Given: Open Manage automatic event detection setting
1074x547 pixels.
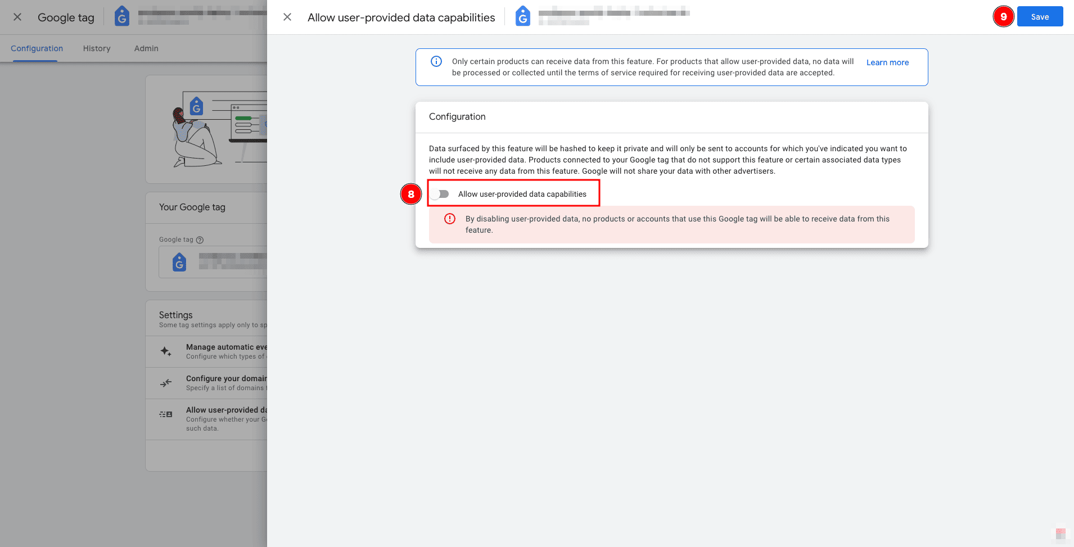Looking at the screenshot, I should pyautogui.click(x=226, y=351).
